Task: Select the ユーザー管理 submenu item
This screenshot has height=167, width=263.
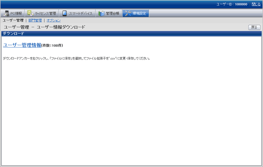Action: 13,20
